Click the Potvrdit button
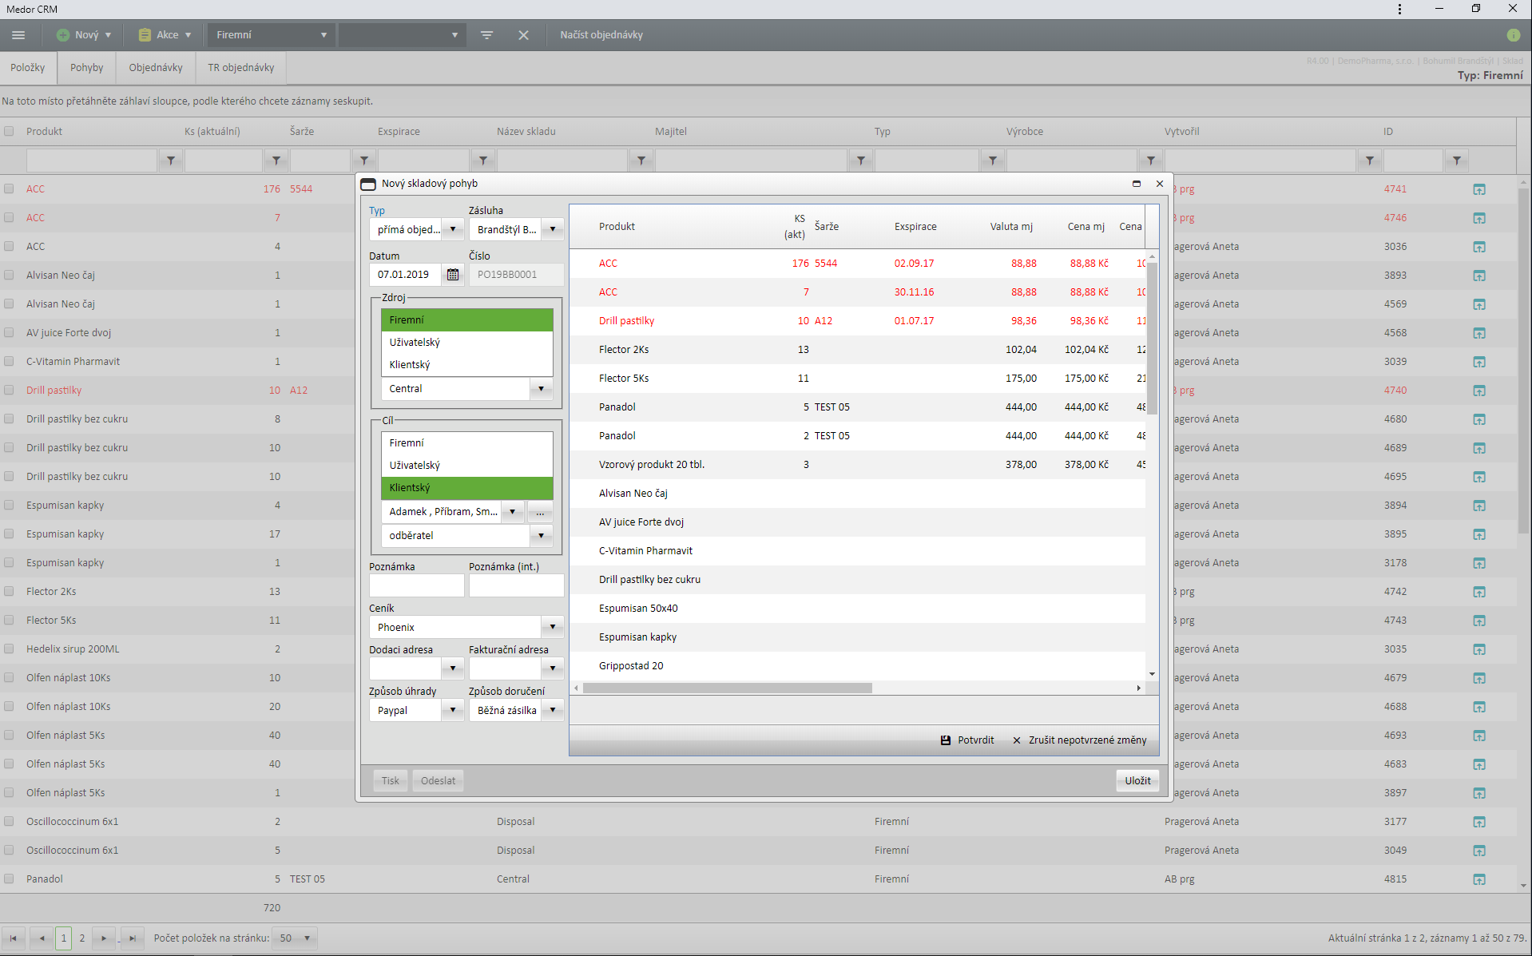Screen dimensions: 1532x956 tap(967, 740)
